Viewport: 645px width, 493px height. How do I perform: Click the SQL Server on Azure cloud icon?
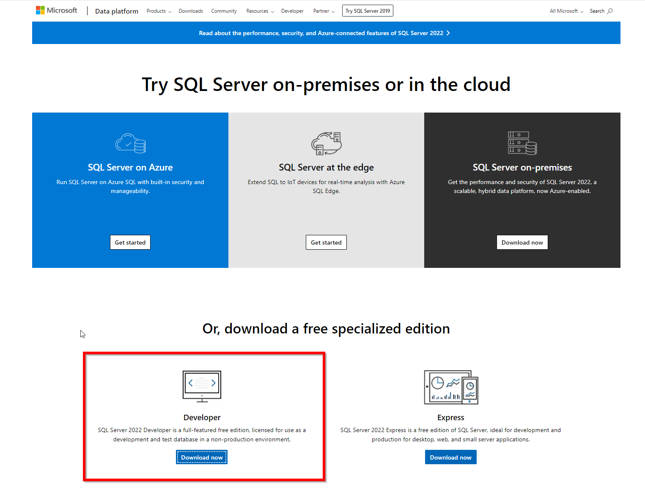[130, 143]
